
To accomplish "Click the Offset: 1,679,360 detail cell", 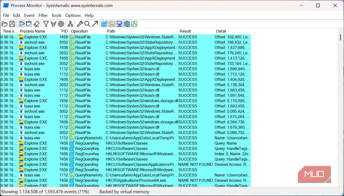I will pyautogui.click(x=232, y=127).
